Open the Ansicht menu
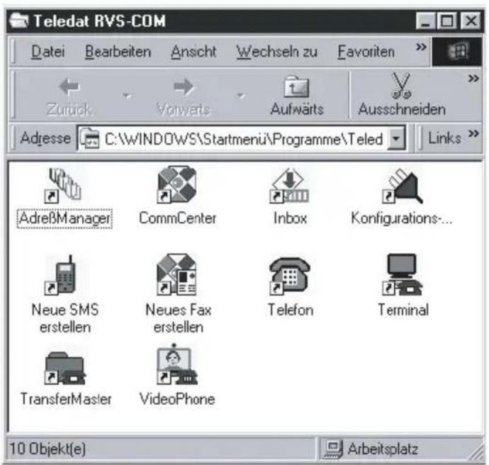 (193, 52)
